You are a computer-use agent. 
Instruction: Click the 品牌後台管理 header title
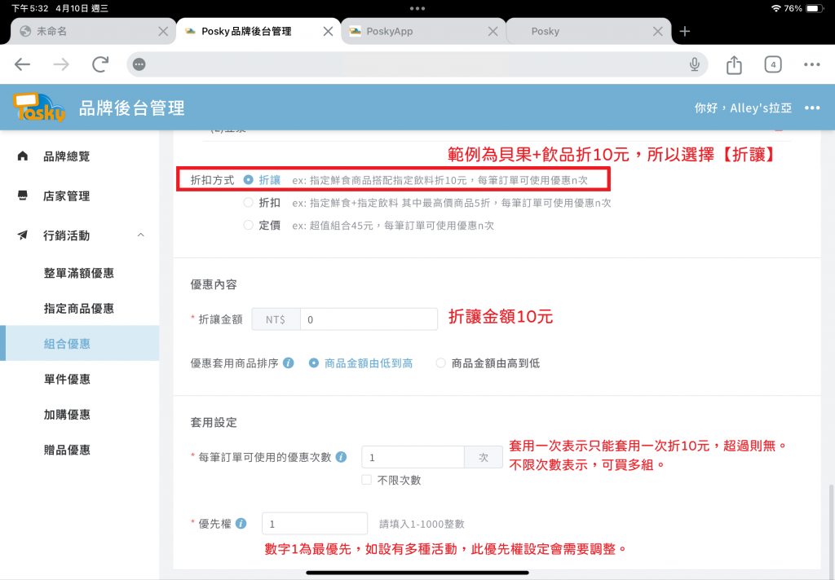131,108
